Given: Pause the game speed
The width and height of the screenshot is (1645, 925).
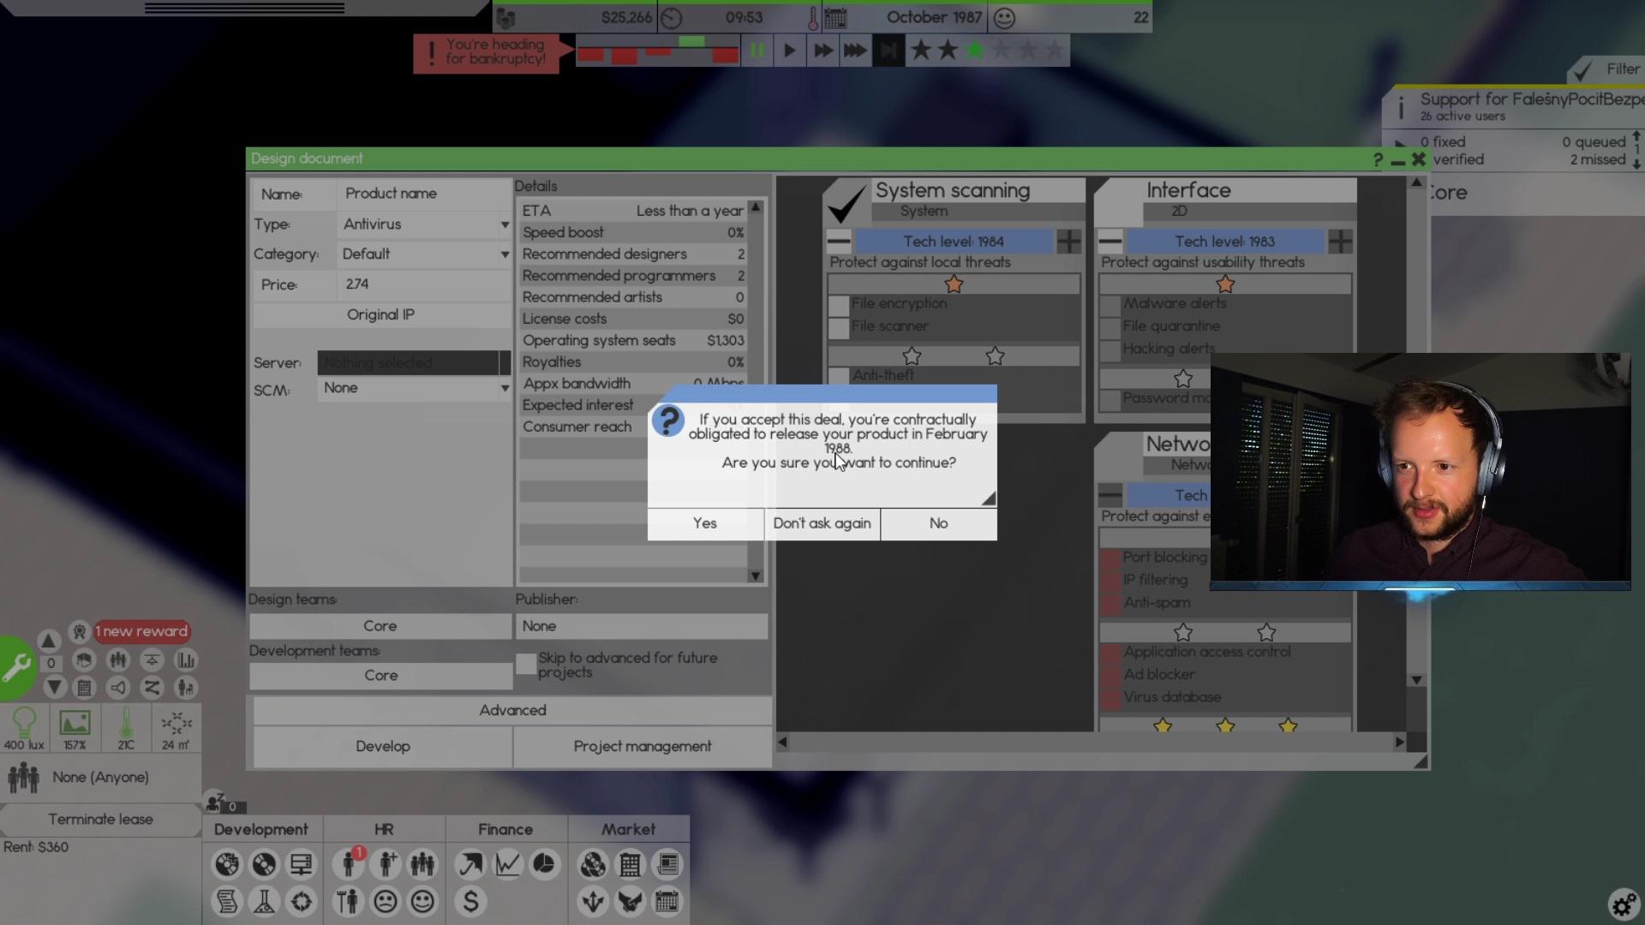Looking at the screenshot, I should click(x=757, y=51).
